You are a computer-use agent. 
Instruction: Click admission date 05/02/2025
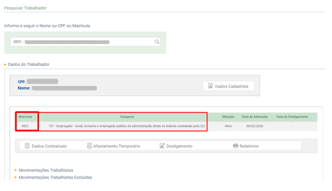coord(255,126)
